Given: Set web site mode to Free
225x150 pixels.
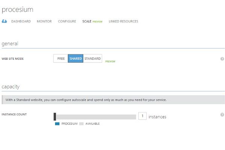Looking at the screenshot, I should pyautogui.click(x=61, y=58).
